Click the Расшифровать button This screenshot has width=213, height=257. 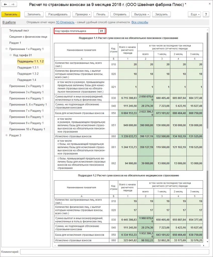[x=58, y=14]
